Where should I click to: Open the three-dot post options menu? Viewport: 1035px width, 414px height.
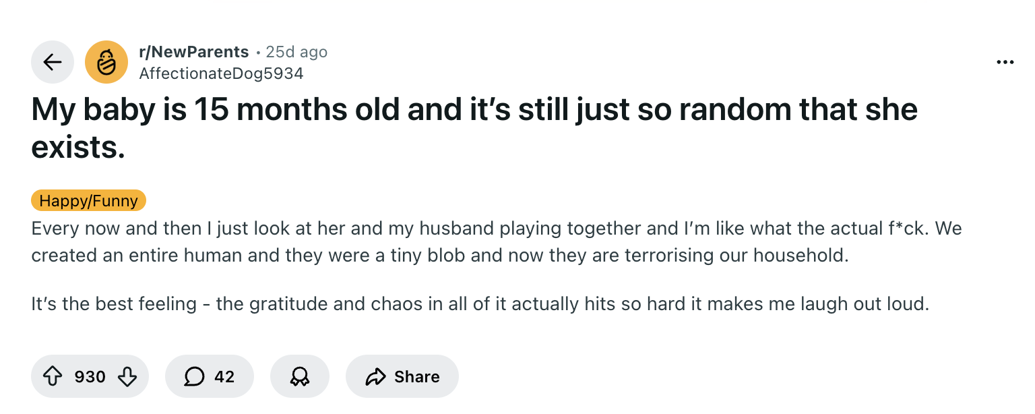tap(1005, 63)
